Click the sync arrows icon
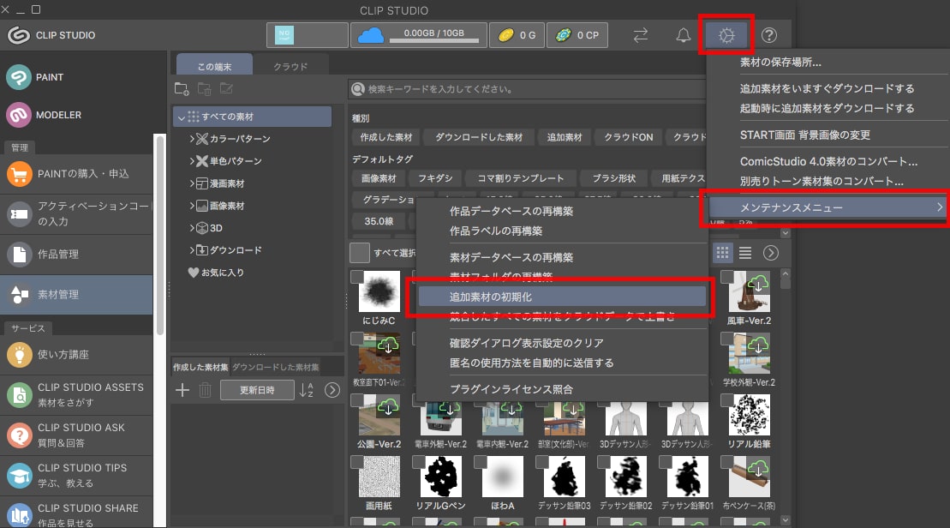The image size is (950, 528). pyautogui.click(x=641, y=35)
